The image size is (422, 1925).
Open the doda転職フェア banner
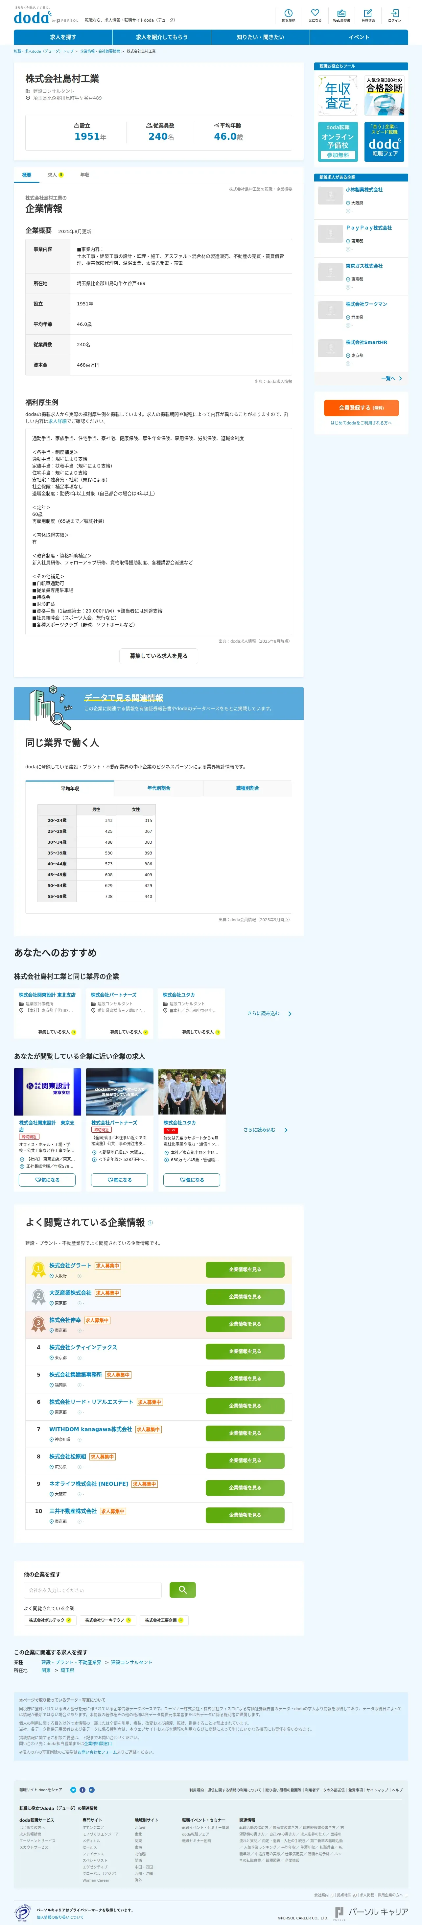[384, 141]
